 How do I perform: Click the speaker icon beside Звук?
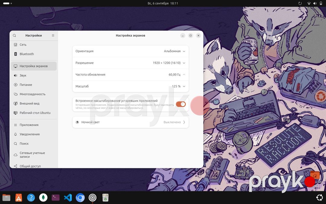click(15, 76)
